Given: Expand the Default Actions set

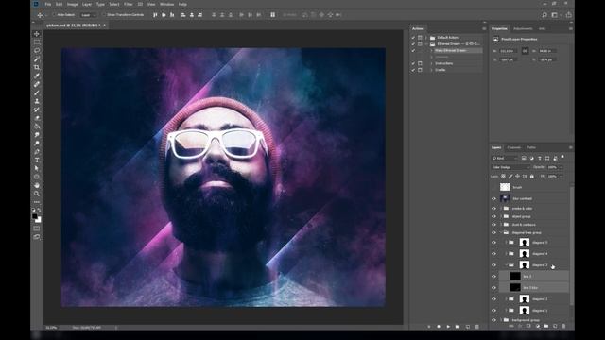Looking at the screenshot, I should 426,38.
